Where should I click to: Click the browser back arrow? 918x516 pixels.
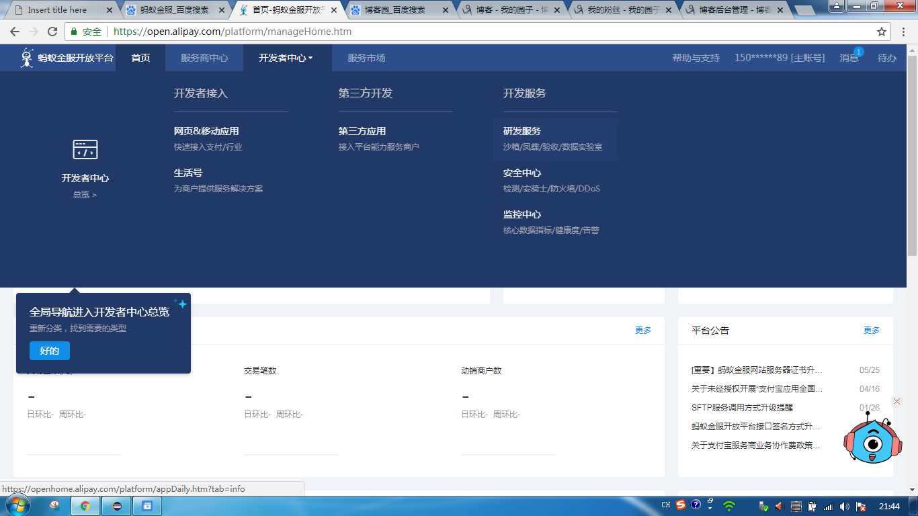[15, 32]
